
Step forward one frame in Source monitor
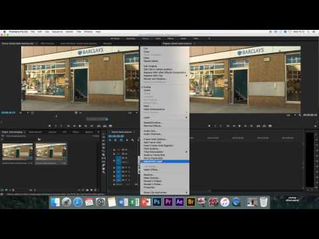[x=86, y=126]
